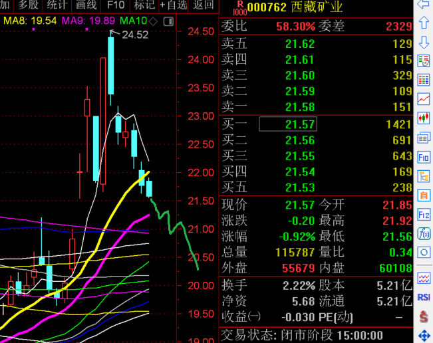The height and width of the screenshot is (343, 433).
Task: Select the RSI indicator icon
Action: click(424, 297)
